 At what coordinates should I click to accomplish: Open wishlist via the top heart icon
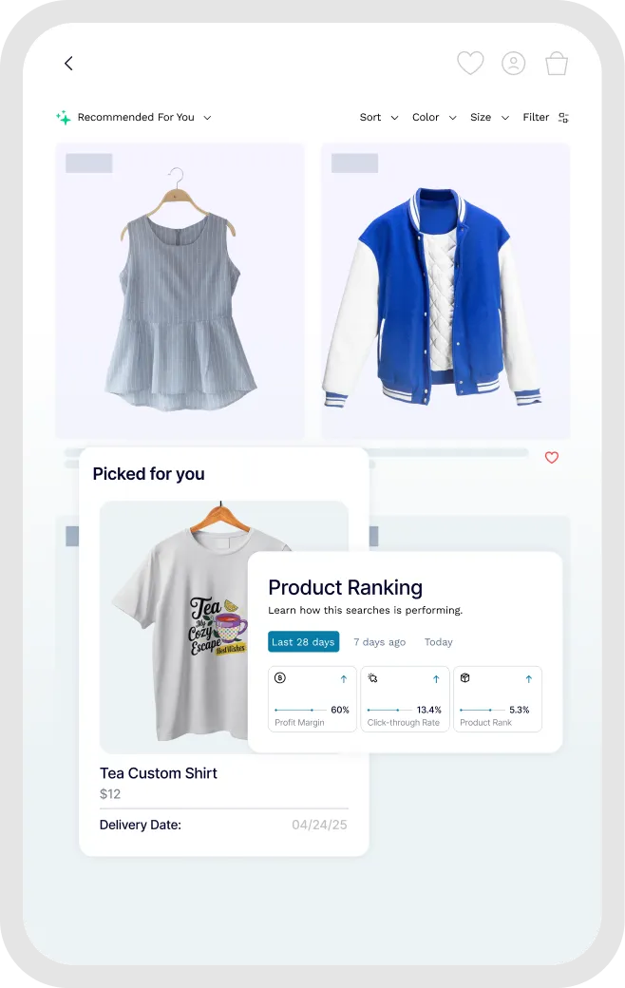(x=470, y=63)
